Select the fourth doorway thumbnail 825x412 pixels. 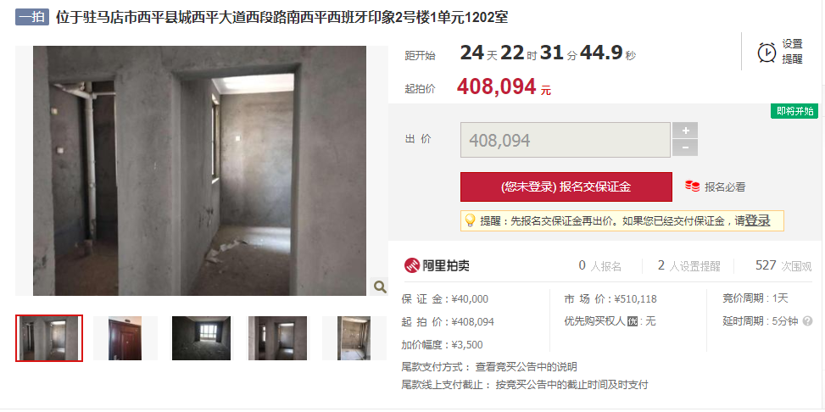278,338
